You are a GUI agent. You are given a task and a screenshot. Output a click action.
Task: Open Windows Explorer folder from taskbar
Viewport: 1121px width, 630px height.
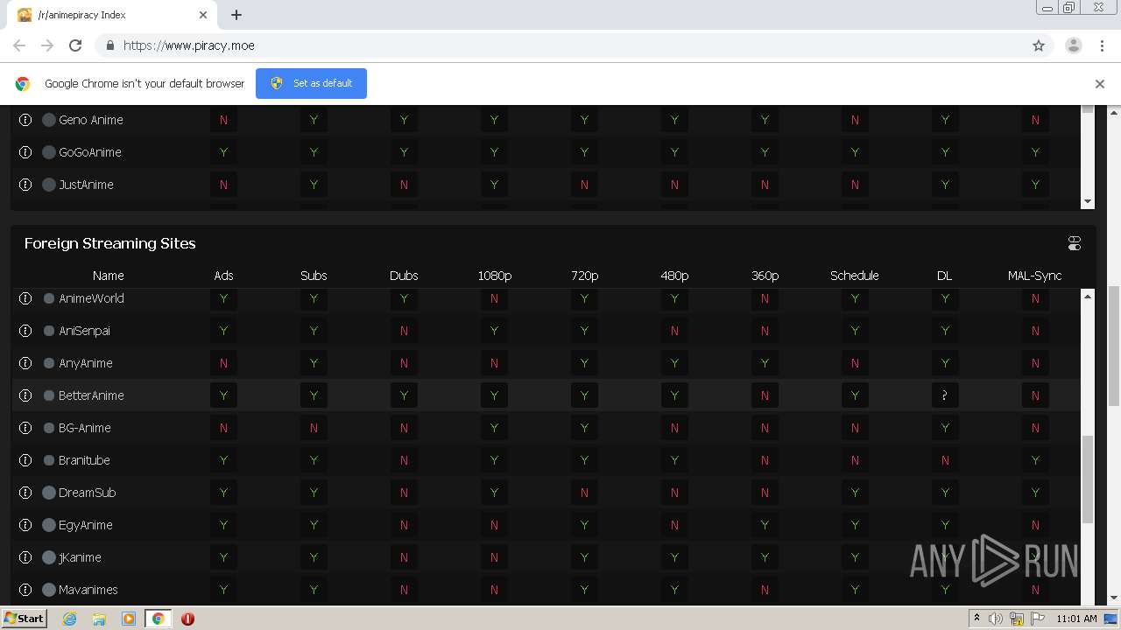pos(99,619)
